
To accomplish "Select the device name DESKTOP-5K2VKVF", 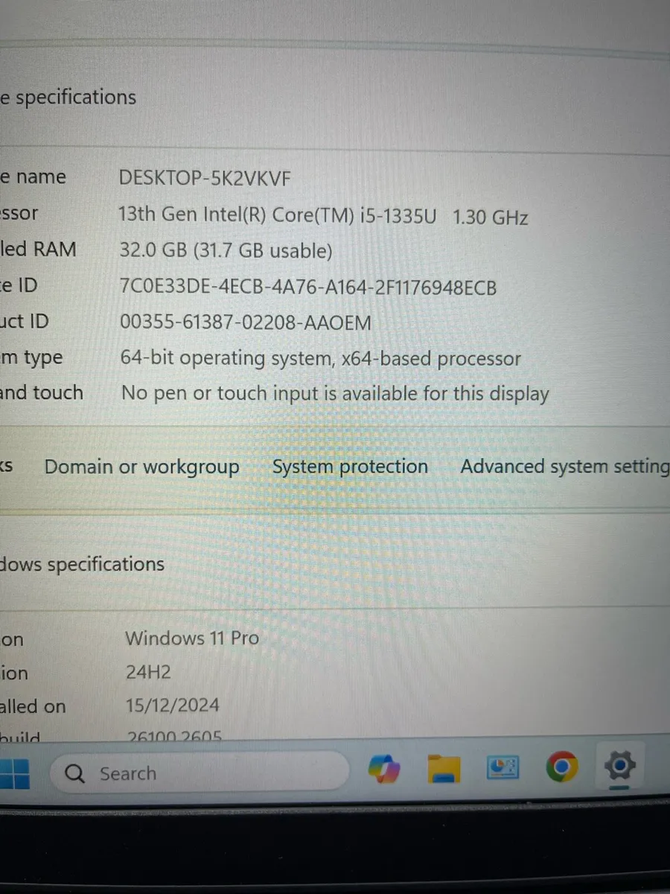I will [205, 179].
